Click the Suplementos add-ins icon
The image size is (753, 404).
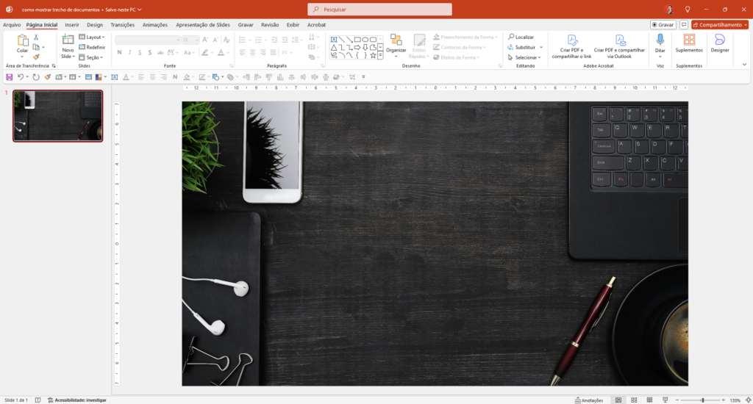point(689,41)
